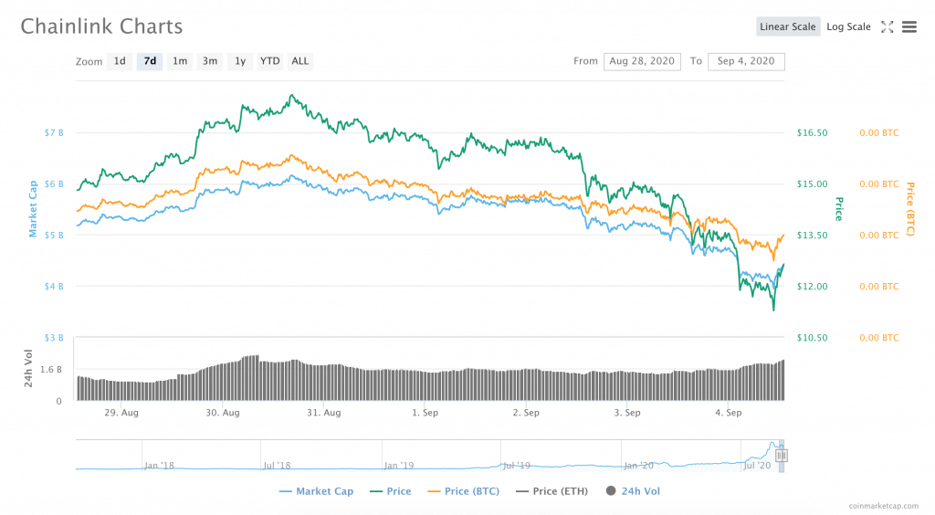Toggle 24h Vol legend item

point(633,491)
